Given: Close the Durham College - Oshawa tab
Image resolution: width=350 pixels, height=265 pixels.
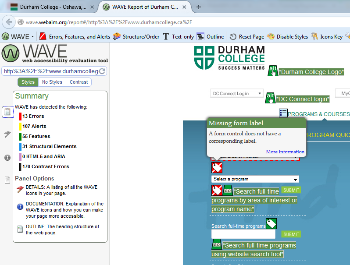Looking at the screenshot, I should 92,7.
